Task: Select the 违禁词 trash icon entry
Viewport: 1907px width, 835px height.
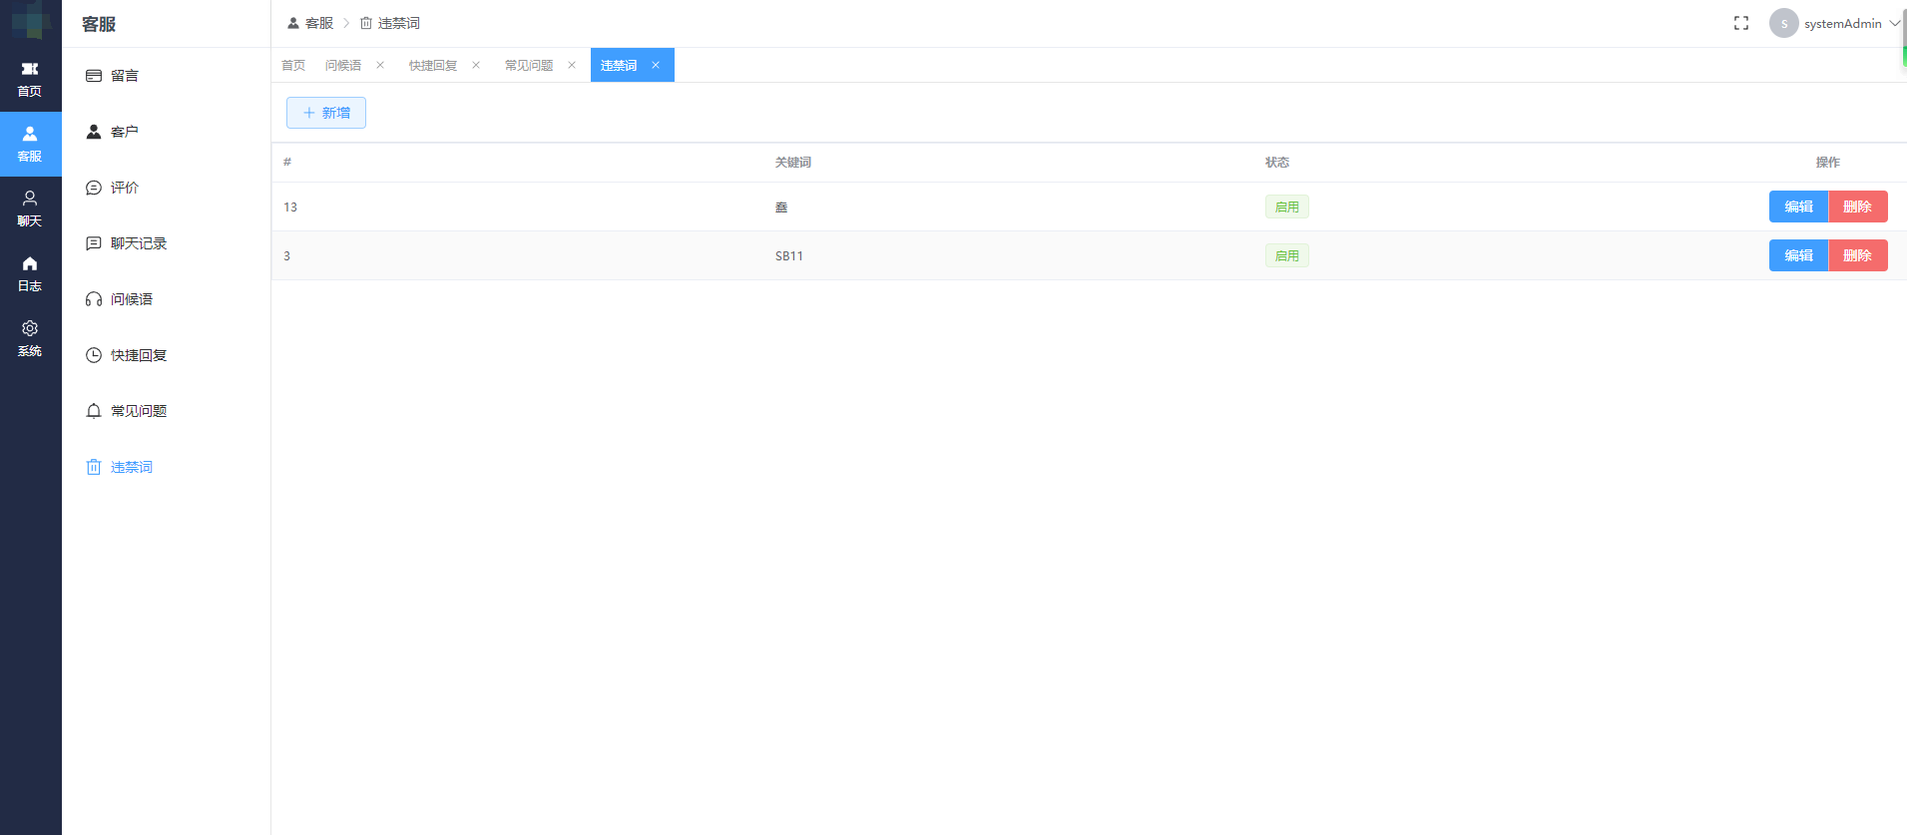Action: point(94,467)
